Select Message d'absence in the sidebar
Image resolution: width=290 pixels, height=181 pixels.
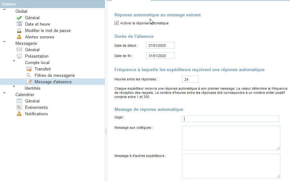(x=53, y=82)
